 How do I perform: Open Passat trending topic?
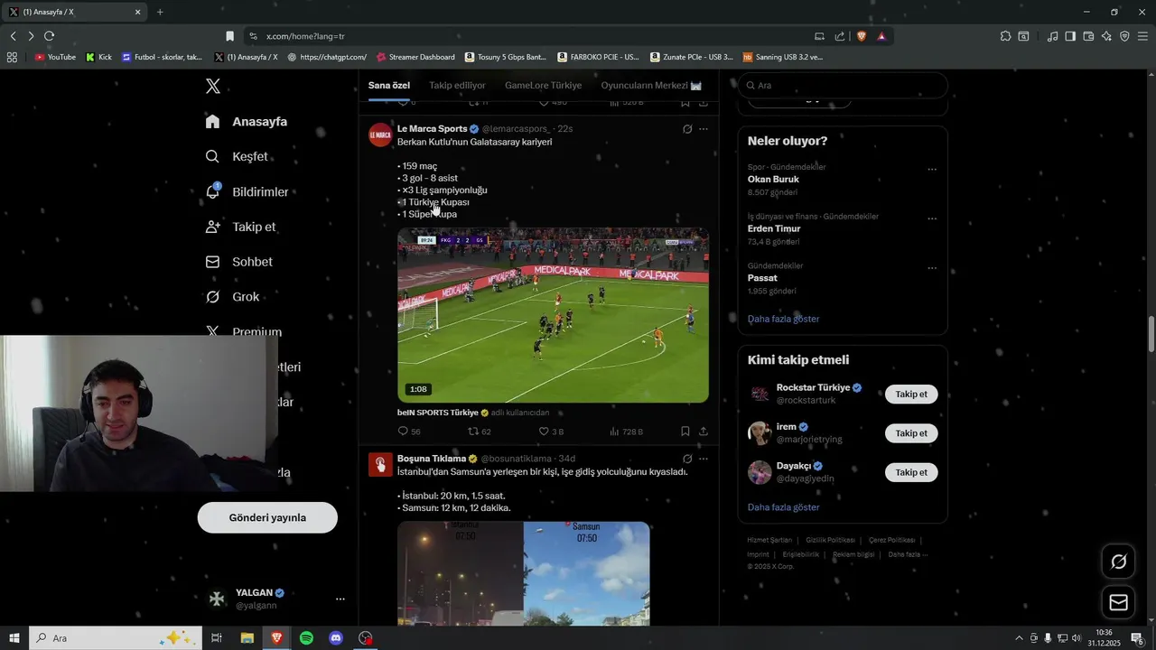(762, 278)
